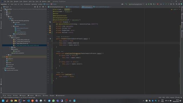Open the user account dropdown icon
This screenshot has height=103, width=183.
coord(122,4)
